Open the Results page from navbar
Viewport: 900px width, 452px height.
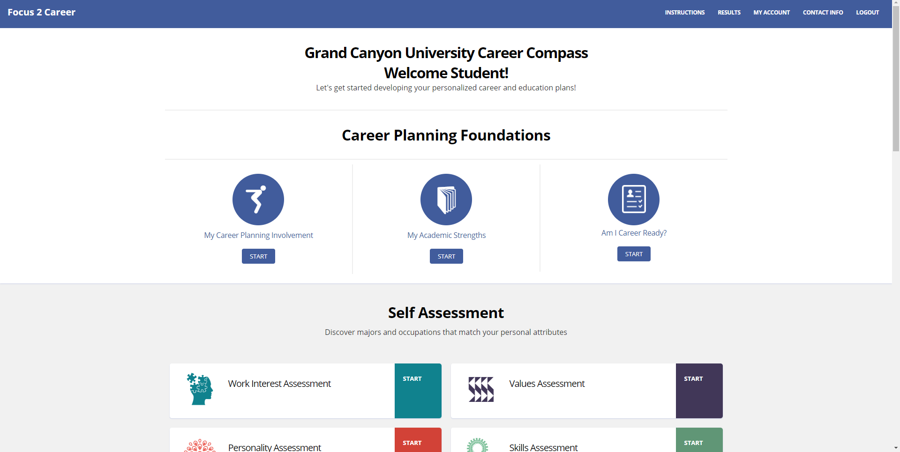(x=729, y=13)
